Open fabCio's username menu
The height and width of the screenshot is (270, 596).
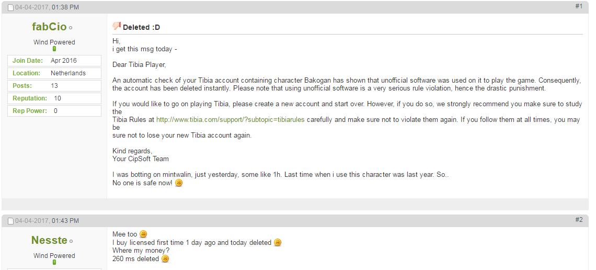49,27
